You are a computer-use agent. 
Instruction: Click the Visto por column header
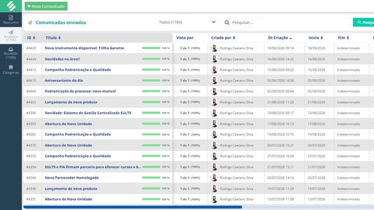pos(185,37)
